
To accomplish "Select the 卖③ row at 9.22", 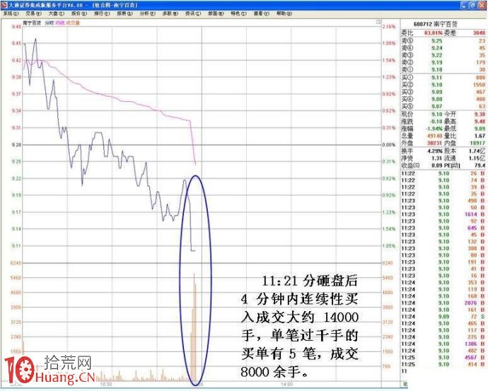I will (443, 55).
